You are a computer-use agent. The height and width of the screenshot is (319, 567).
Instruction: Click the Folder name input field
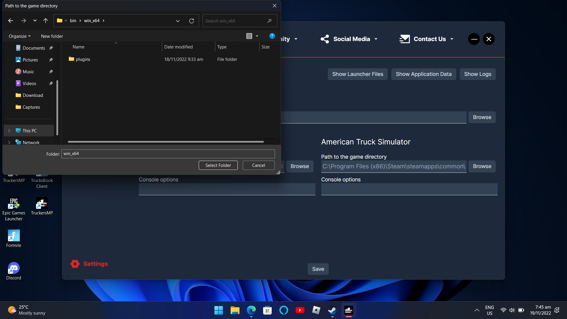pos(168,154)
